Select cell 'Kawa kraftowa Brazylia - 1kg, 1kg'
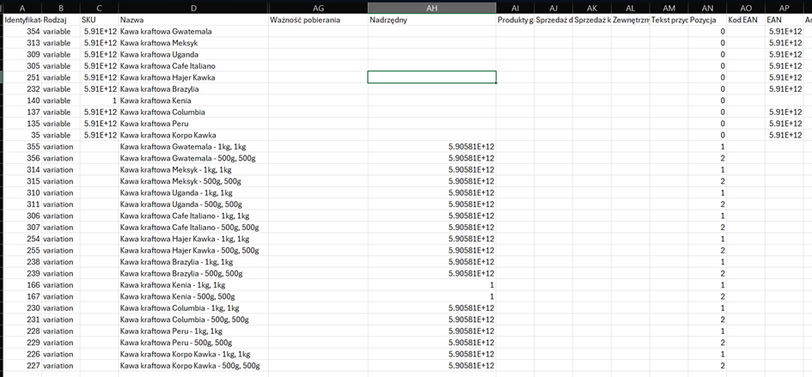Viewport: 812px width, 377px height. click(193, 262)
